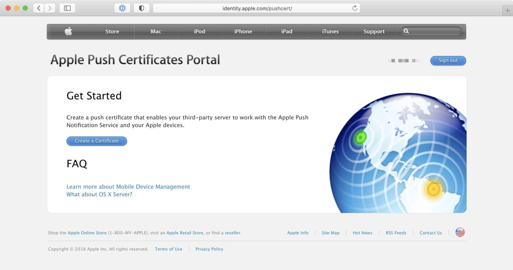Image resolution: width=513 pixels, height=270 pixels.
Task: Open the What about OS X Server link
Action: tap(100, 195)
